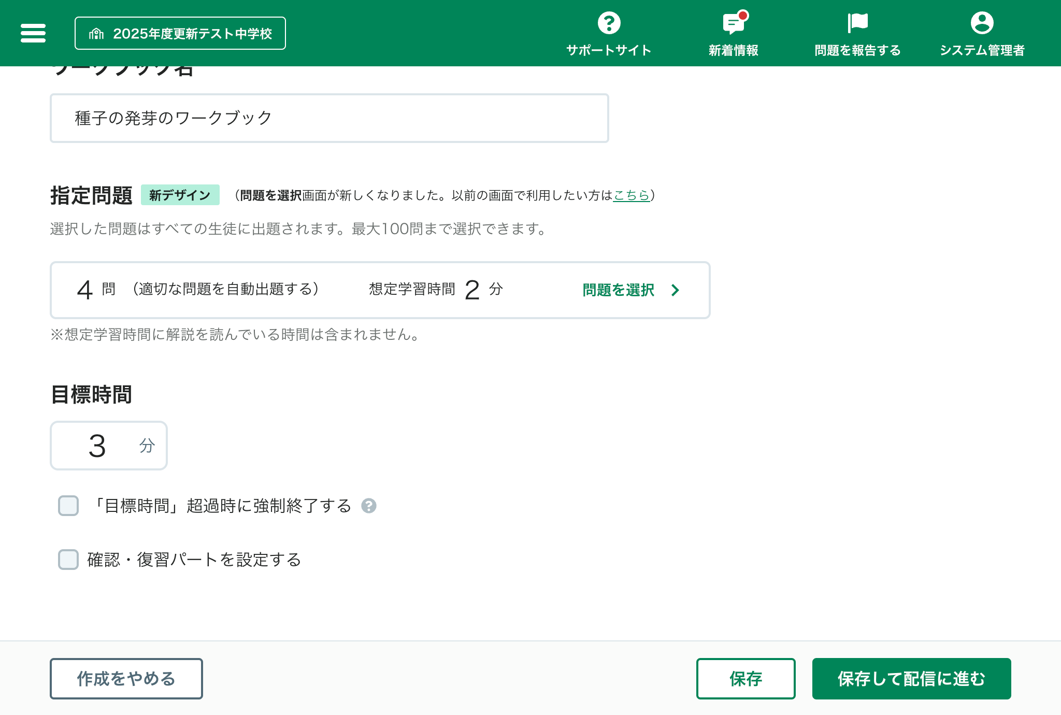The image size is (1061, 715).
Task: Click the workbook name input field
Action: 329,118
